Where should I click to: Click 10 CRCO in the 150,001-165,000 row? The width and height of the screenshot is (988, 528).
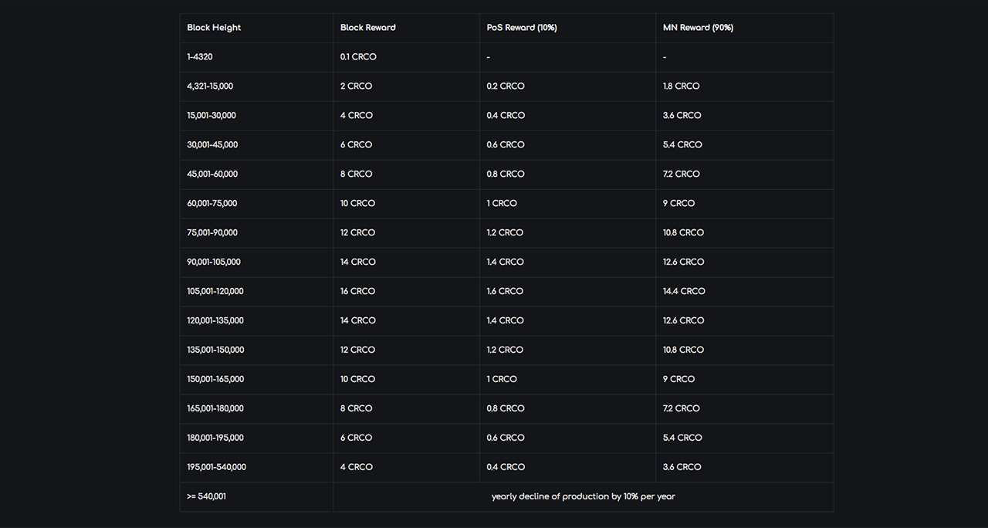(406, 380)
